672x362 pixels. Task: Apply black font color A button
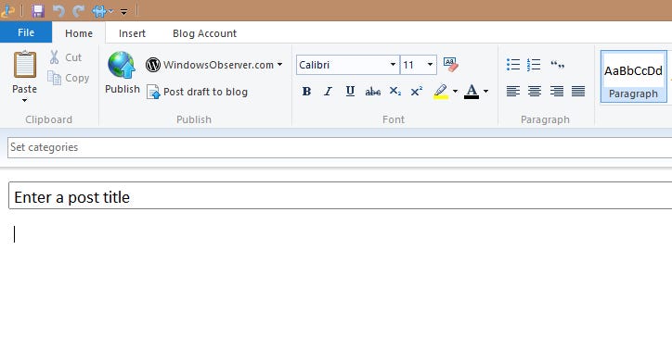(472, 92)
